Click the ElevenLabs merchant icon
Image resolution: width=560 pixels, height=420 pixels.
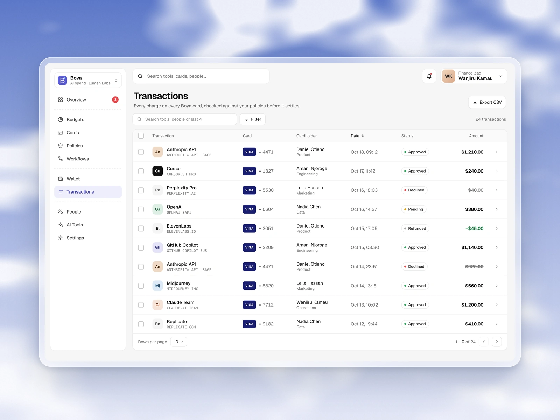(157, 229)
